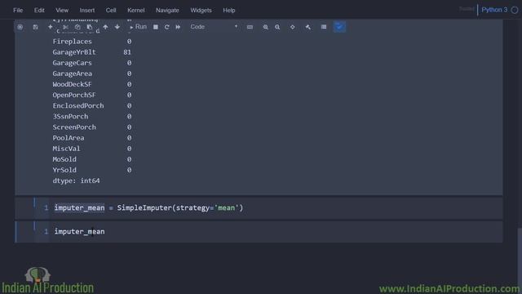The width and height of the screenshot is (522, 294).
Task: Click the WoodDeckSF output row
Action: (x=92, y=84)
